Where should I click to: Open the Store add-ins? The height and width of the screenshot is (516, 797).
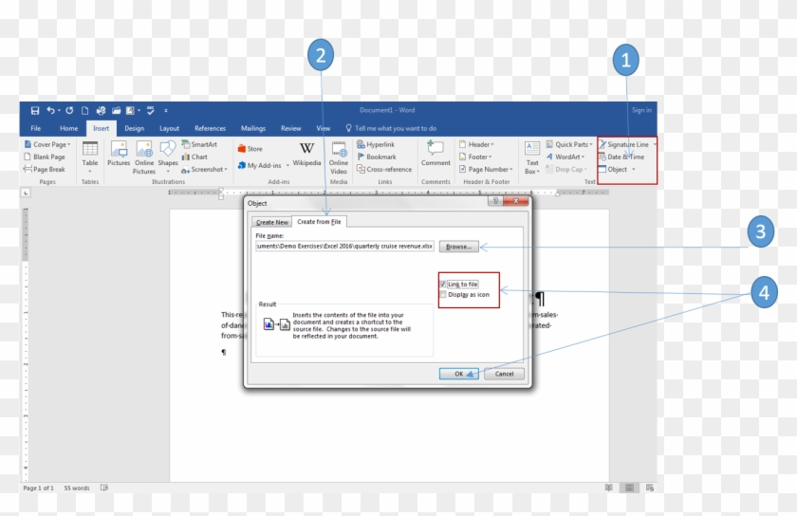[x=250, y=149]
